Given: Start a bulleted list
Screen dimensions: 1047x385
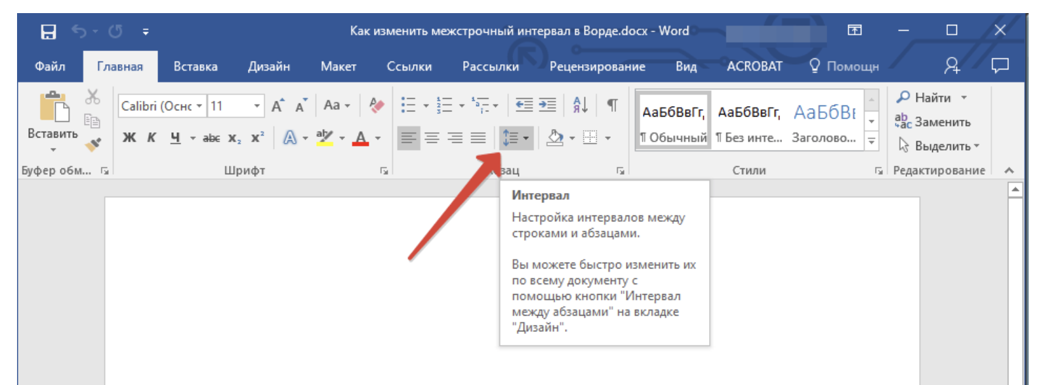Looking at the screenshot, I should tap(409, 105).
